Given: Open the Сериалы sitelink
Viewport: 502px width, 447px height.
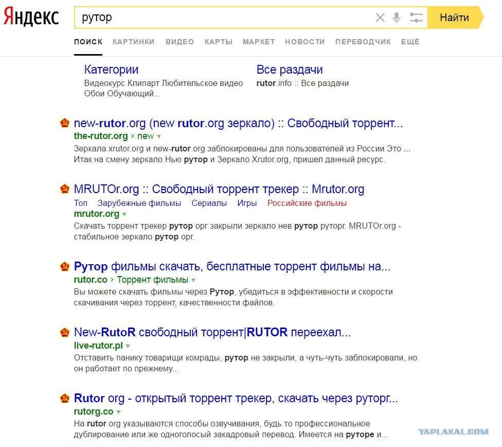Looking at the screenshot, I should coord(209,203).
